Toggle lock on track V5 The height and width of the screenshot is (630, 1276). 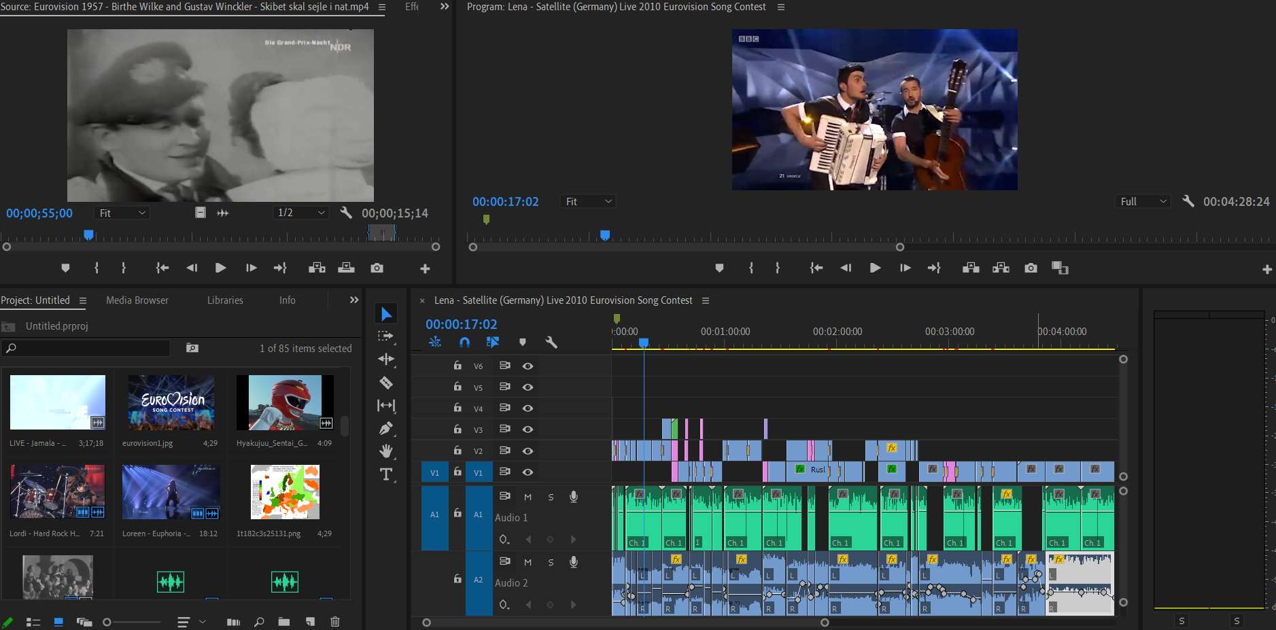tap(458, 387)
